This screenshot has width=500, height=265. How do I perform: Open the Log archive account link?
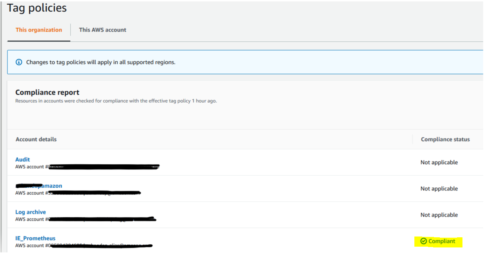point(30,212)
